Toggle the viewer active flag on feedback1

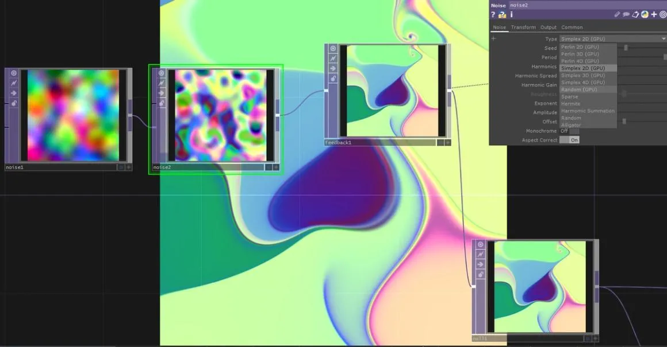[x=333, y=48]
